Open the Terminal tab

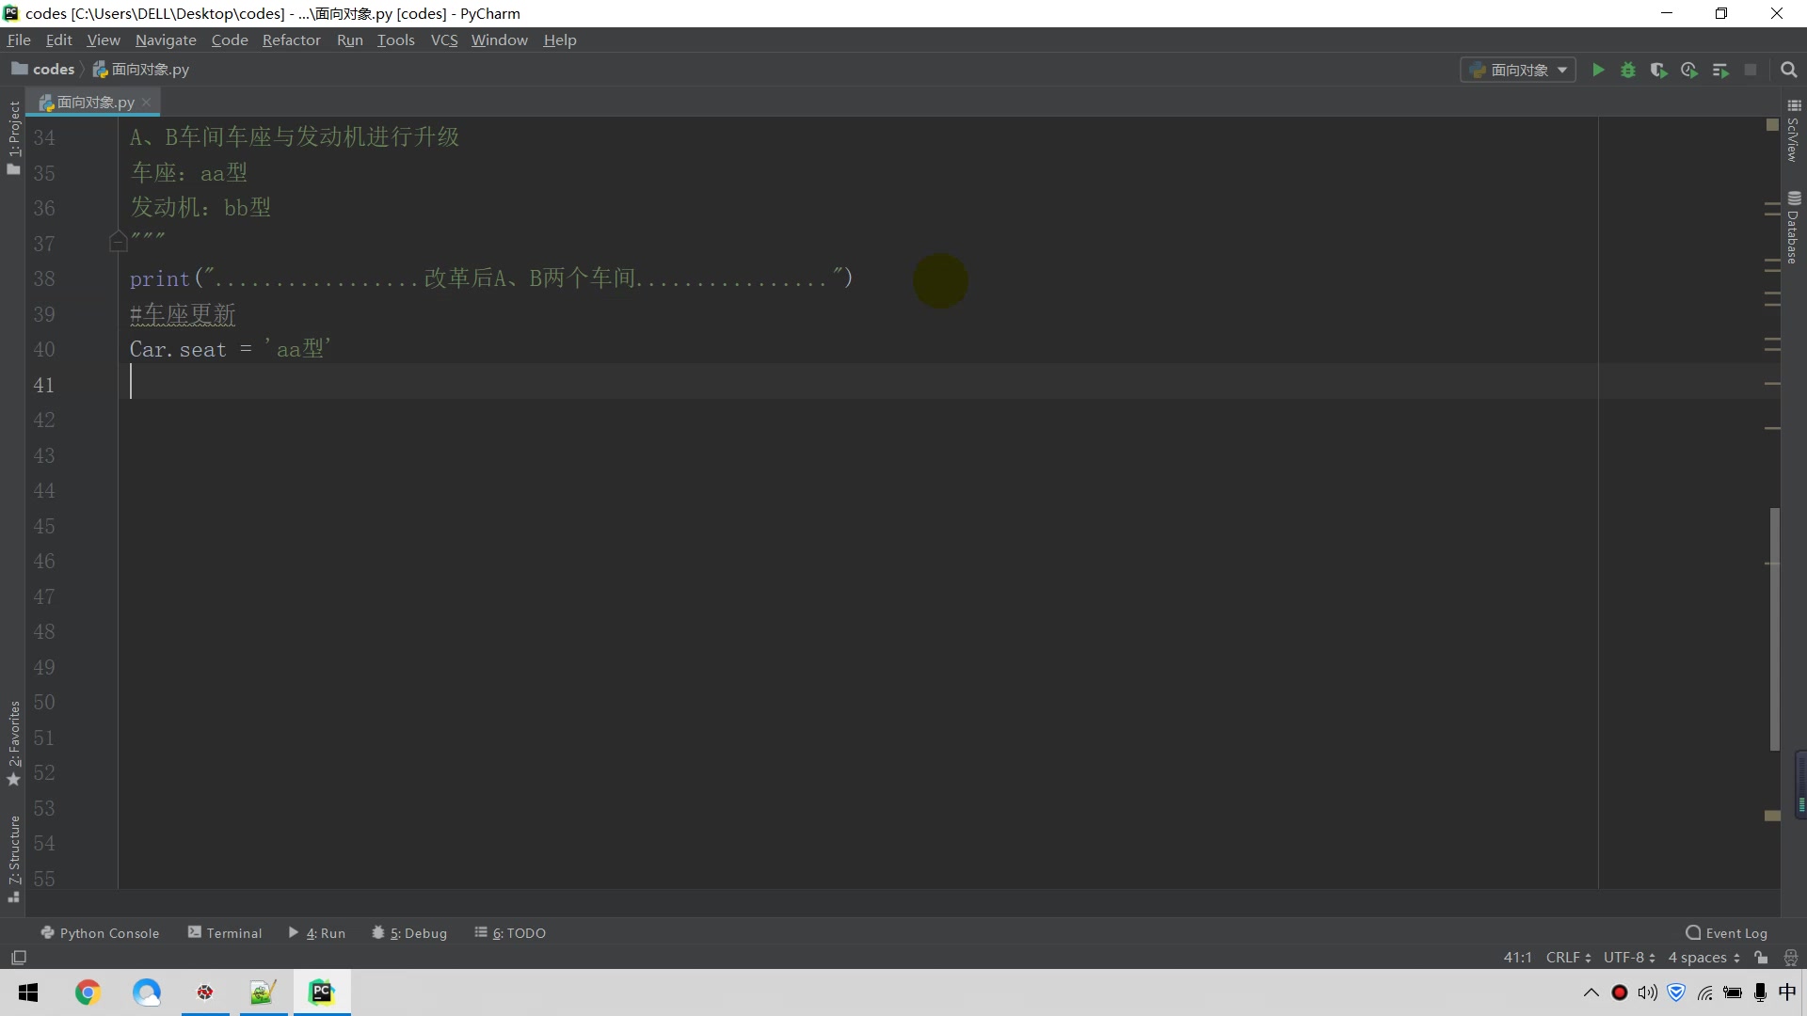click(x=226, y=931)
